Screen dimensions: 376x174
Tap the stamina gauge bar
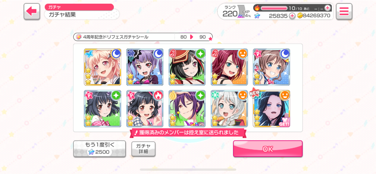click(x=274, y=8)
